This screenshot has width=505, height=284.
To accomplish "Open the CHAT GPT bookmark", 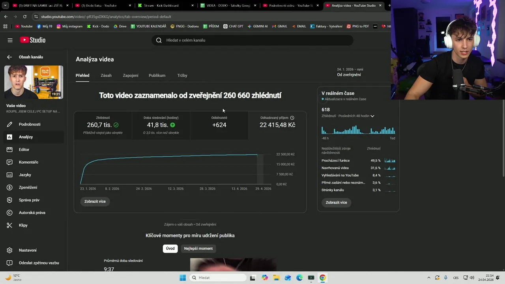I will coord(233,26).
